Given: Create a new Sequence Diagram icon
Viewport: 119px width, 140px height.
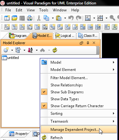Looking at the screenshot, I should click(x=22, y=26).
